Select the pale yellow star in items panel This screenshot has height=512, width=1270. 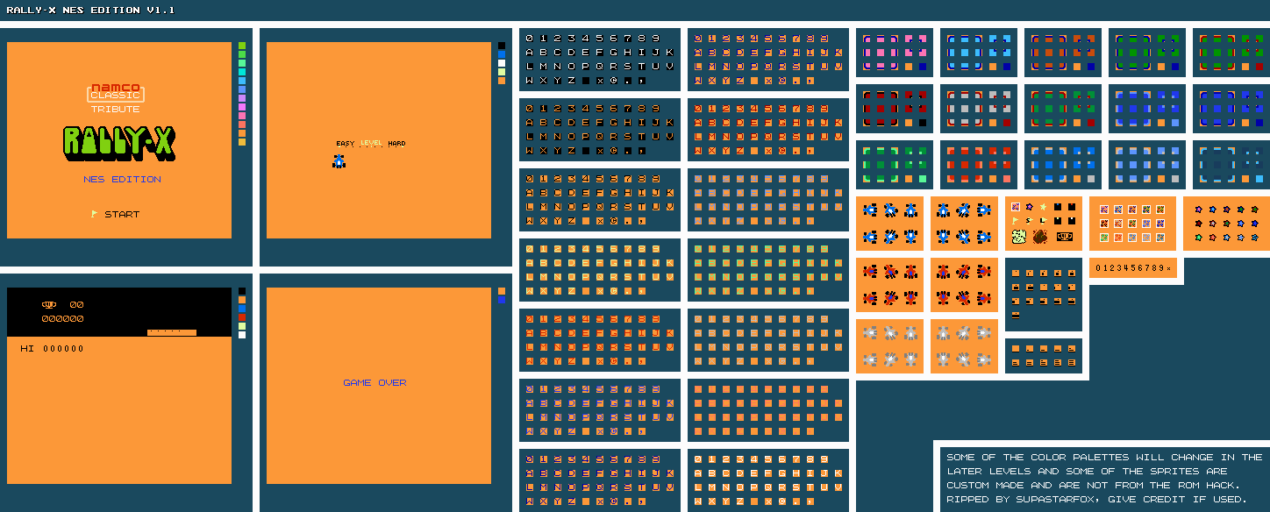(x=1043, y=207)
